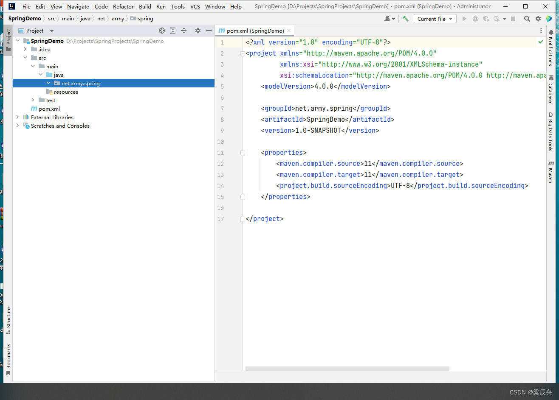The width and height of the screenshot is (559, 400).
Task: Collapse the src folder
Action: pos(25,58)
